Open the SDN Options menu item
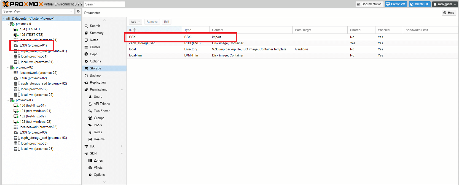The image size is (459, 185). 104,175
